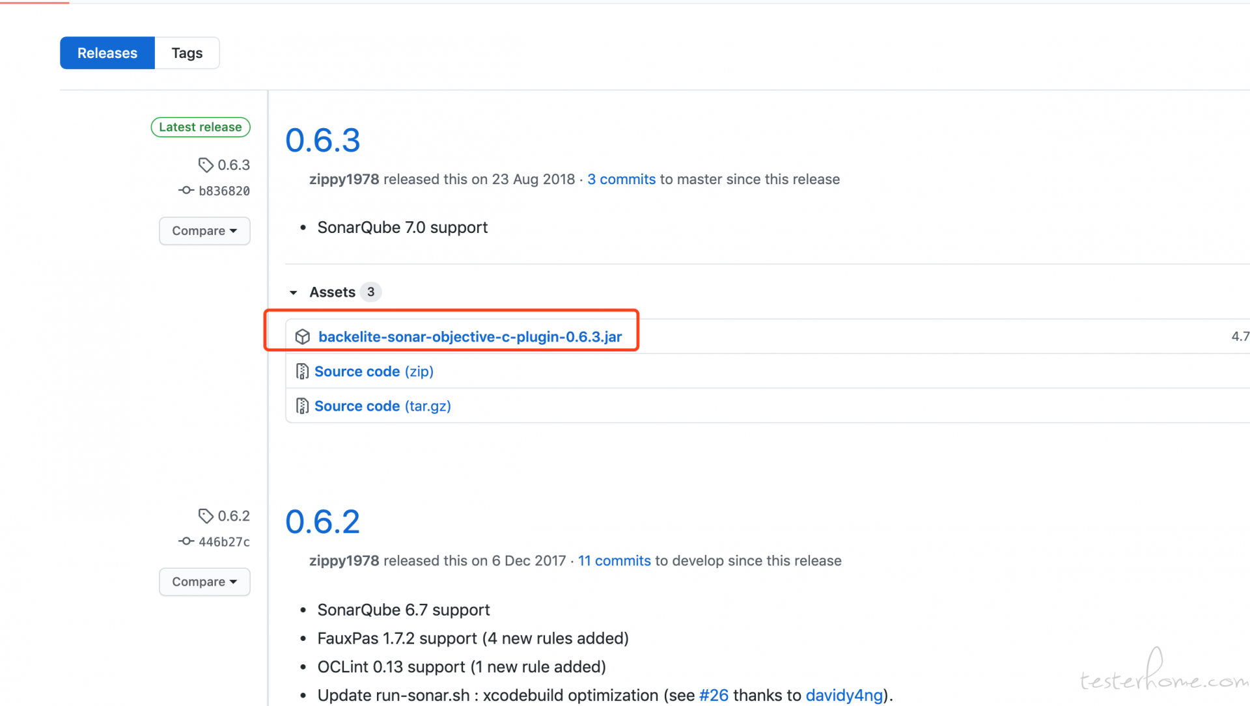Switch to the Tags tab
The image size is (1250, 706).
(x=187, y=53)
